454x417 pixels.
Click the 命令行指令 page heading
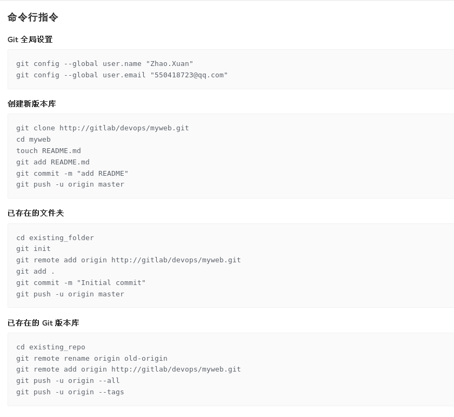point(33,17)
